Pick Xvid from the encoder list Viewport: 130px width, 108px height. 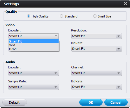34,45
